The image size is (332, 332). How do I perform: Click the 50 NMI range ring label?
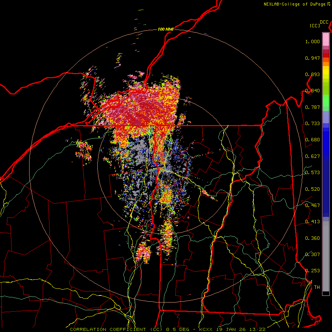coord(166,97)
